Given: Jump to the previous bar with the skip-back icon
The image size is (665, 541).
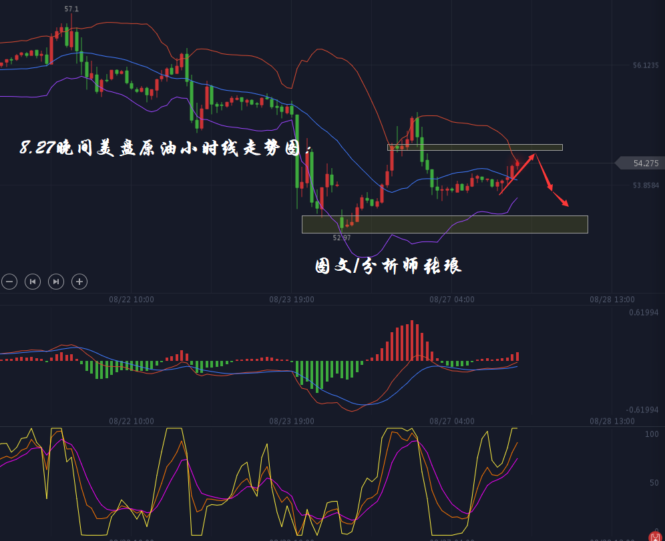Looking at the screenshot, I should [33, 282].
